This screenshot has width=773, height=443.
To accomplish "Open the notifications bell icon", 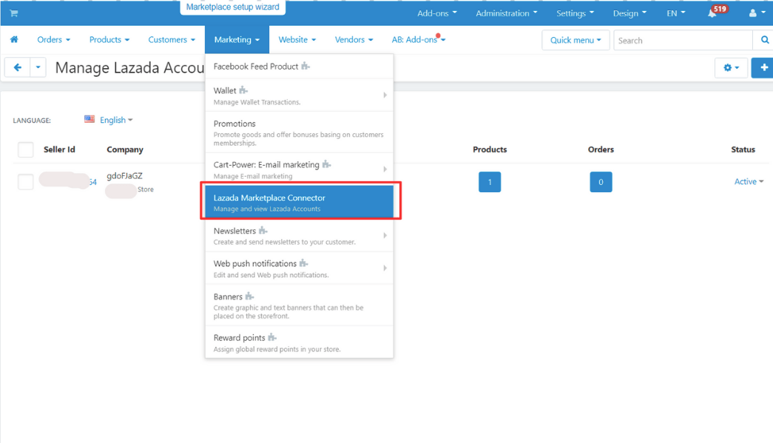I will point(712,13).
